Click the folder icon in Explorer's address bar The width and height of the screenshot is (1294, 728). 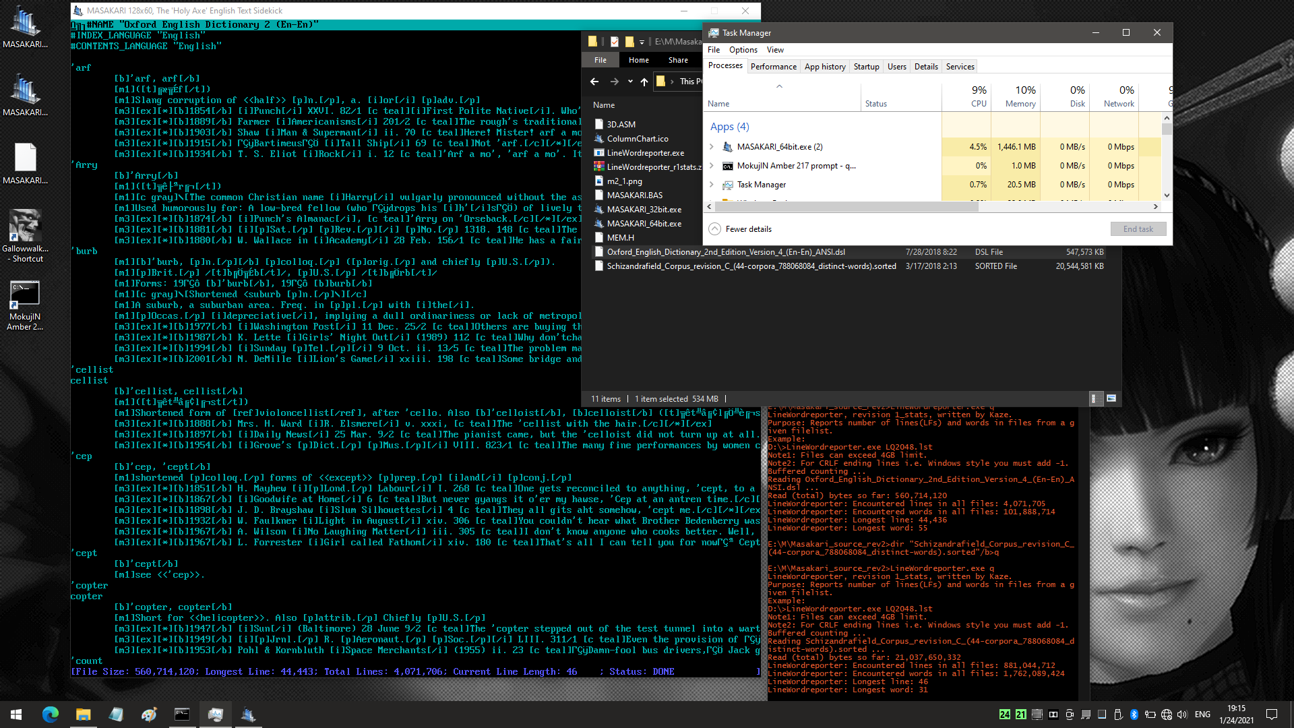pos(660,82)
